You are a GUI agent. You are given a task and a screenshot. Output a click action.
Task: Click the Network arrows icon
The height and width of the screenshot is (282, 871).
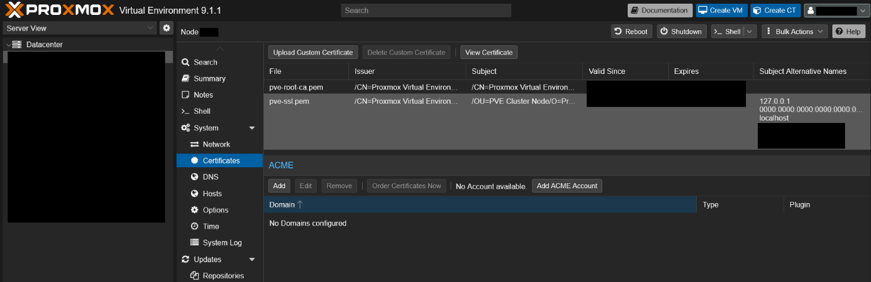195,144
